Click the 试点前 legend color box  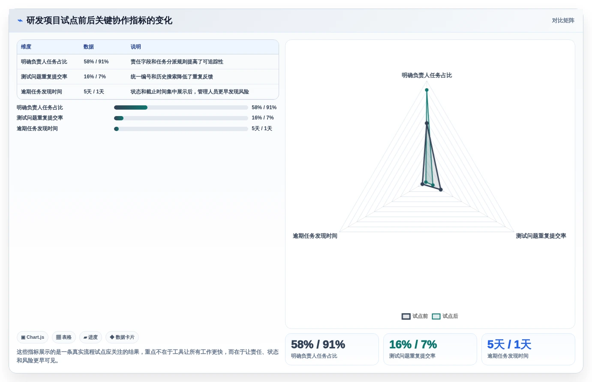pyautogui.click(x=406, y=316)
